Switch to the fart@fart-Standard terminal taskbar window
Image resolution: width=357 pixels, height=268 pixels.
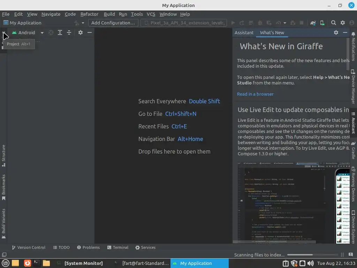tap(142, 263)
